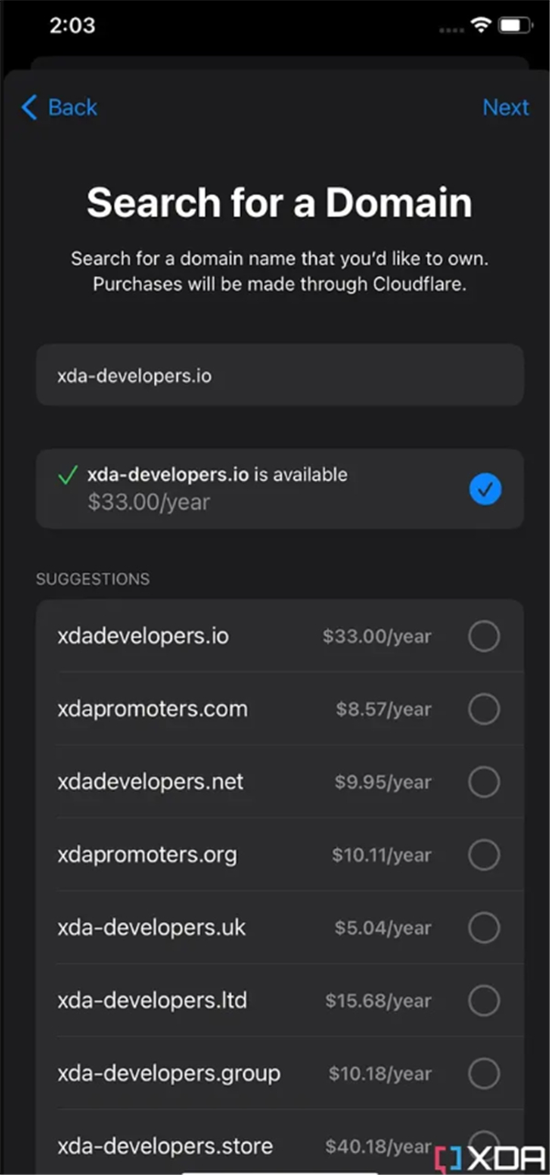Tap the Wi-Fi status icon
The height and width of the screenshot is (1175, 550).
[x=480, y=26]
